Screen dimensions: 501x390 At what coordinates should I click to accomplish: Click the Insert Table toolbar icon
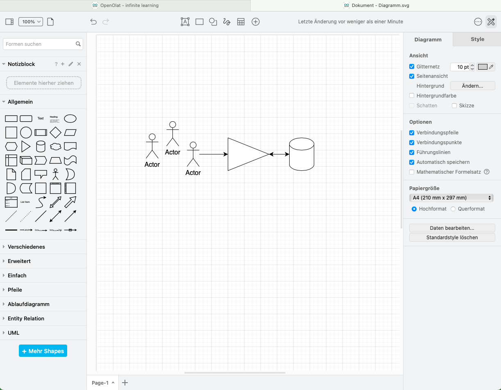241,22
